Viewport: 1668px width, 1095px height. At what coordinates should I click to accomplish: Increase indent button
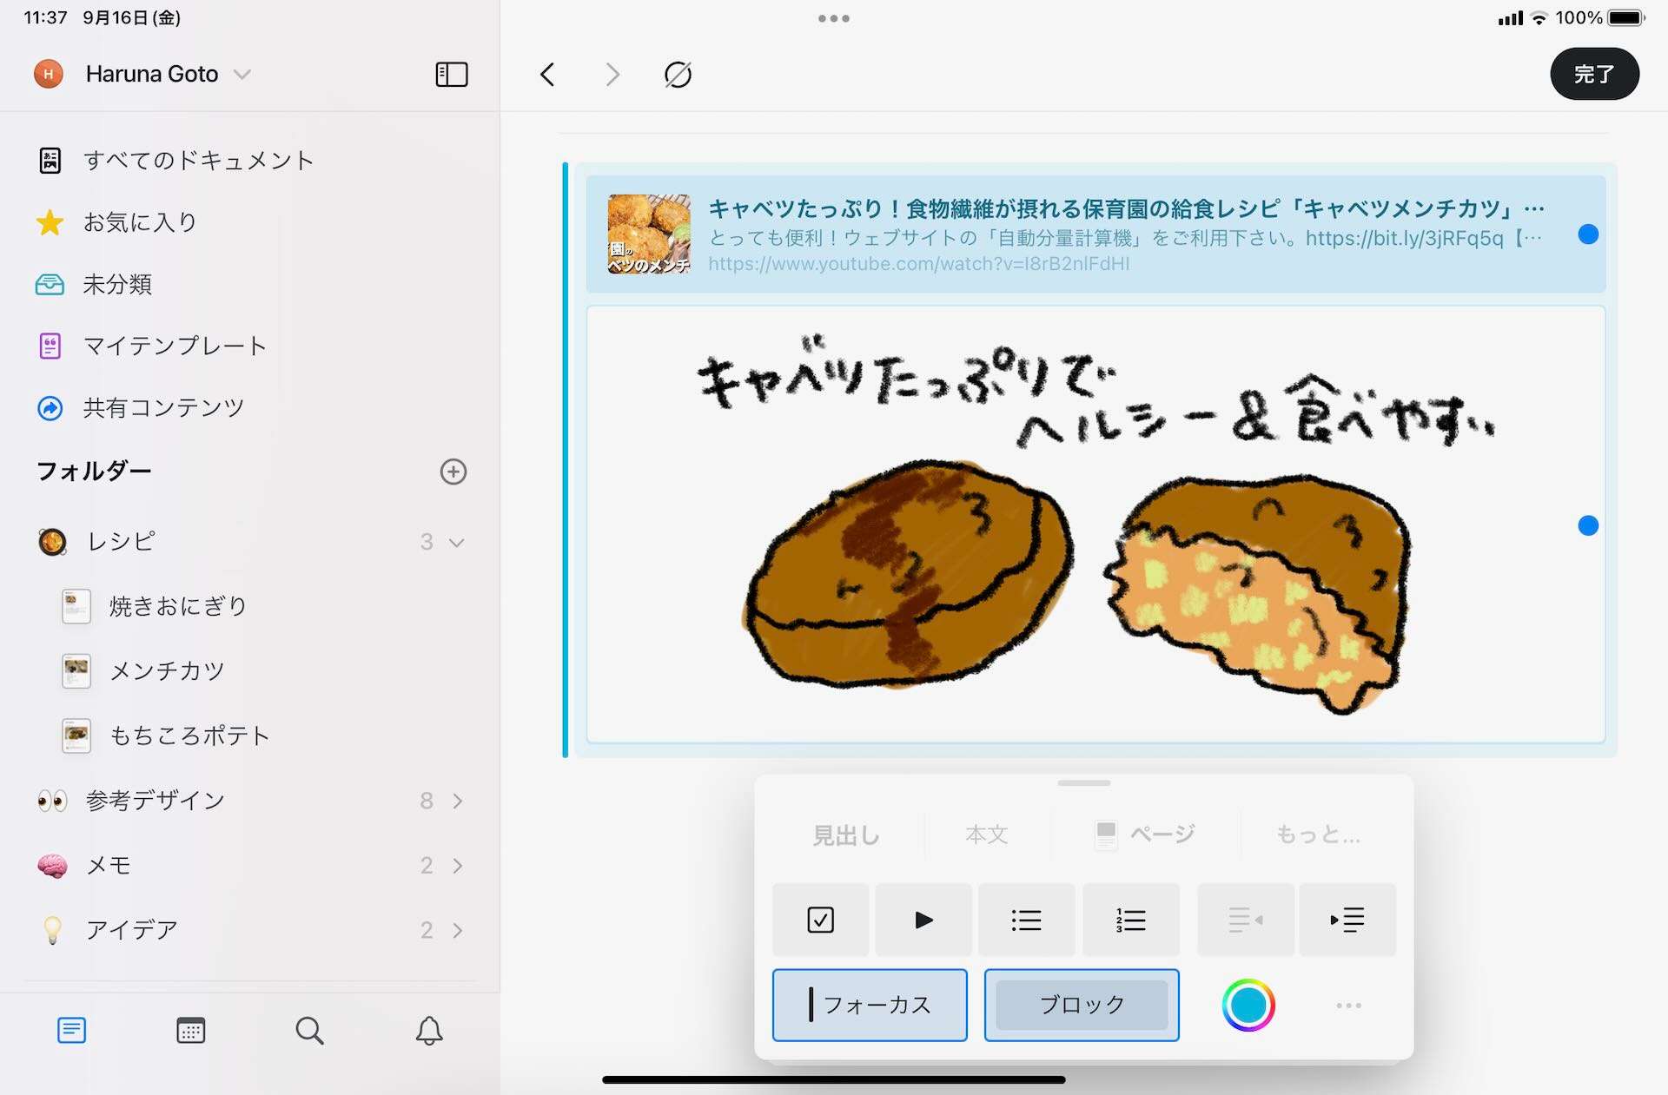[1347, 920]
